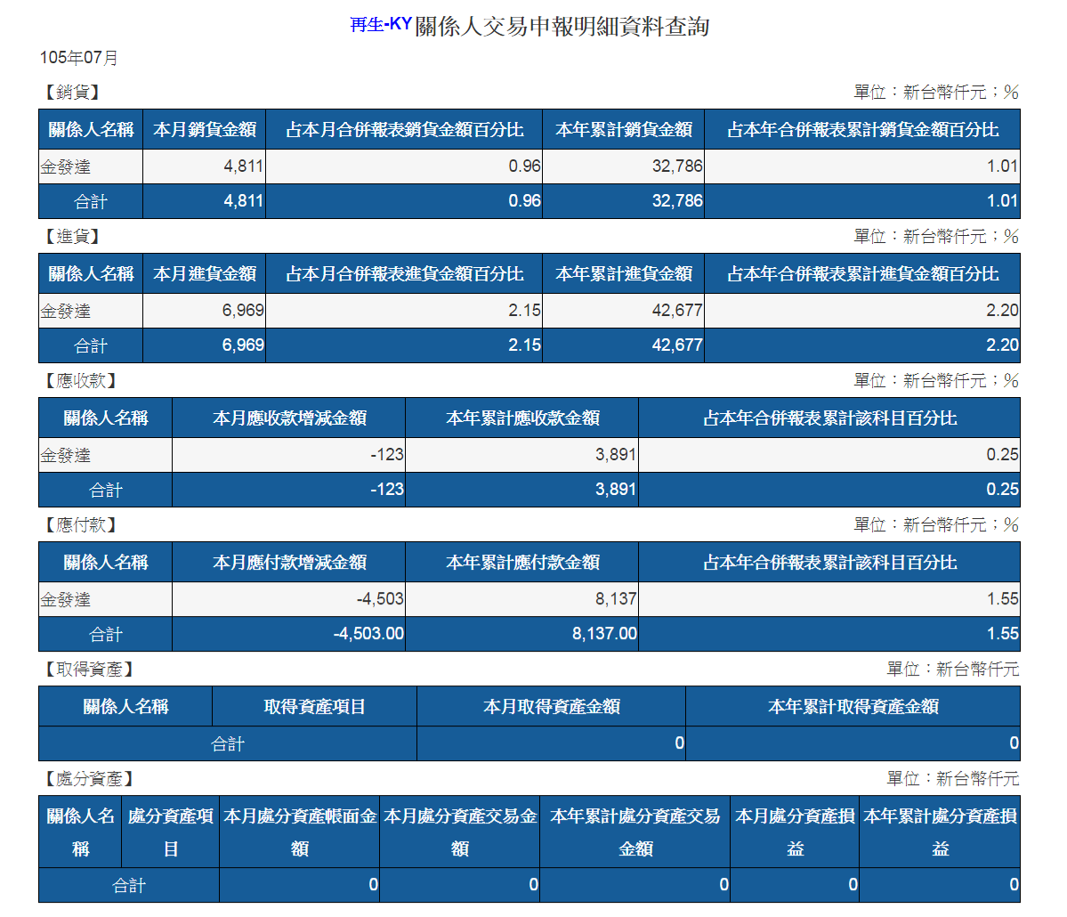Viewport: 1067px width, 917px height.
Task: Click the 105年07月 date text
Action: pyautogui.click(x=79, y=58)
